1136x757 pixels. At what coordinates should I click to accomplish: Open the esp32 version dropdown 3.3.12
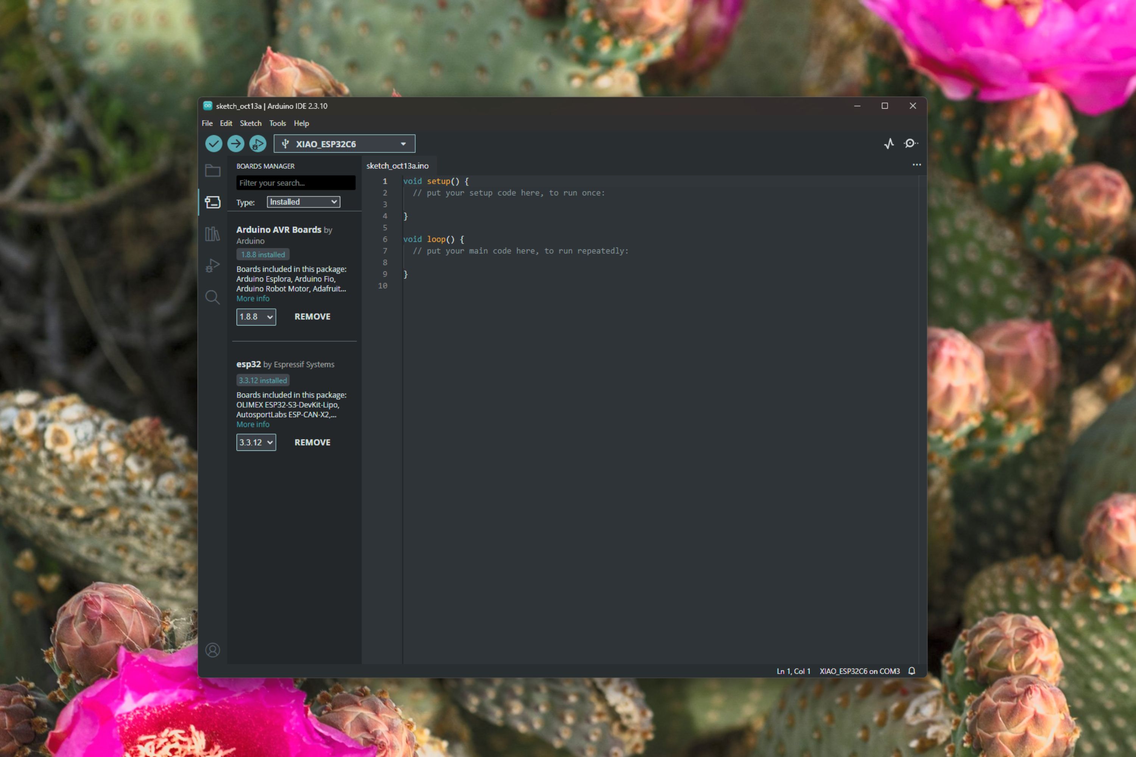tap(256, 442)
